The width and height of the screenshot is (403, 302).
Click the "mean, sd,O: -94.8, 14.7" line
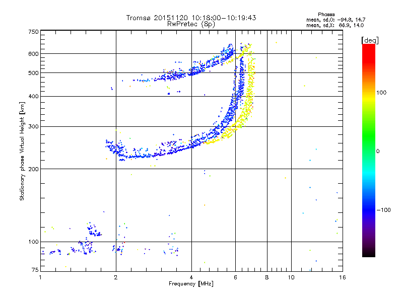335,20
